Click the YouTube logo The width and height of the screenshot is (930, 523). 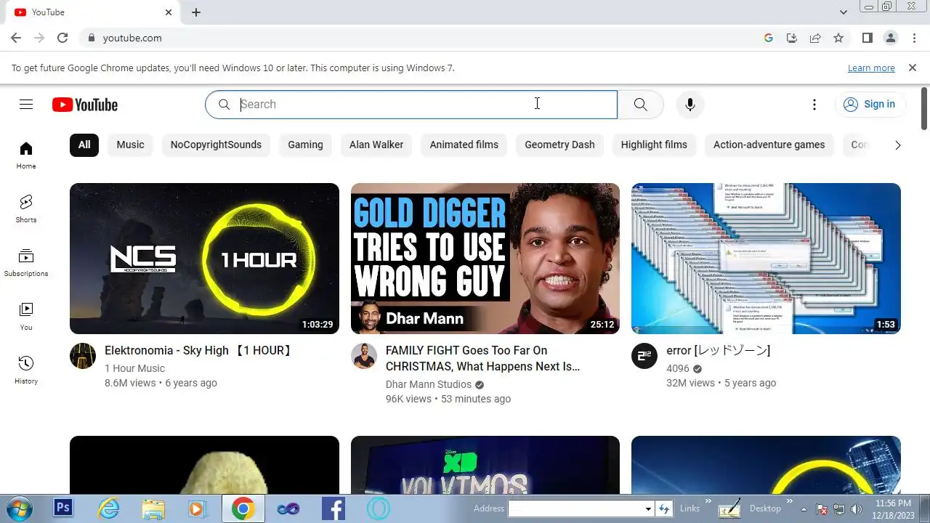click(85, 105)
